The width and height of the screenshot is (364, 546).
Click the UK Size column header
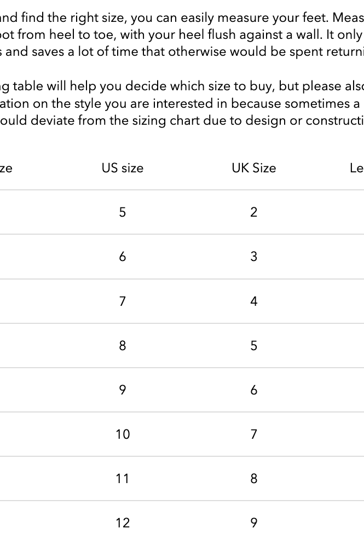tap(253, 168)
